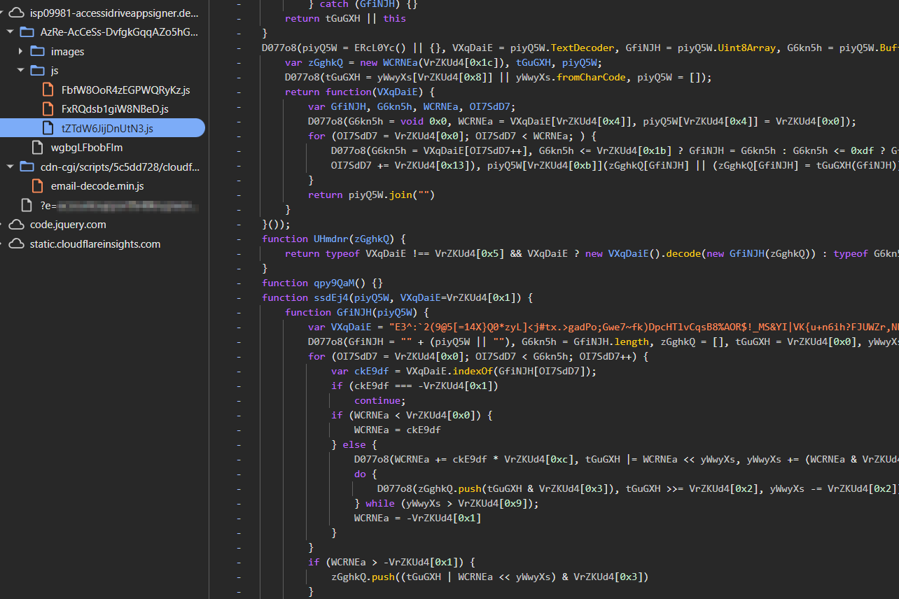The width and height of the screenshot is (899, 599).
Task: Click 'OI7SdD7 += VrZKUd4[0x13])' line
Action: pos(615,165)
